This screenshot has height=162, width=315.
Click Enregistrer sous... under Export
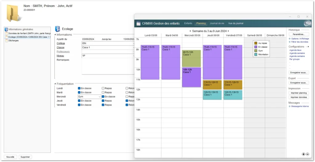click(299, 83)
